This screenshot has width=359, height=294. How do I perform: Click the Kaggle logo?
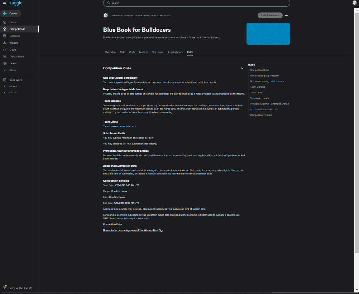tap(16, 3)
